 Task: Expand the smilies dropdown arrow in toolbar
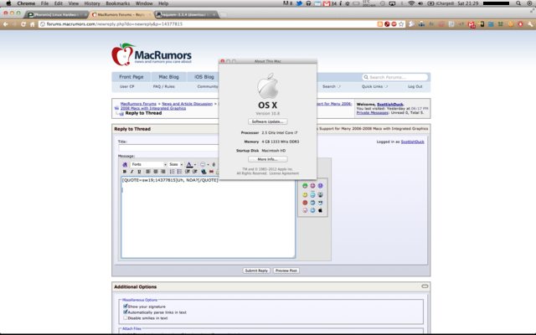tap(208, 165)
